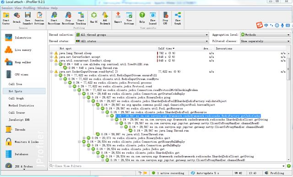Open the Aggregation level dropdown

[x=265, y=35]
